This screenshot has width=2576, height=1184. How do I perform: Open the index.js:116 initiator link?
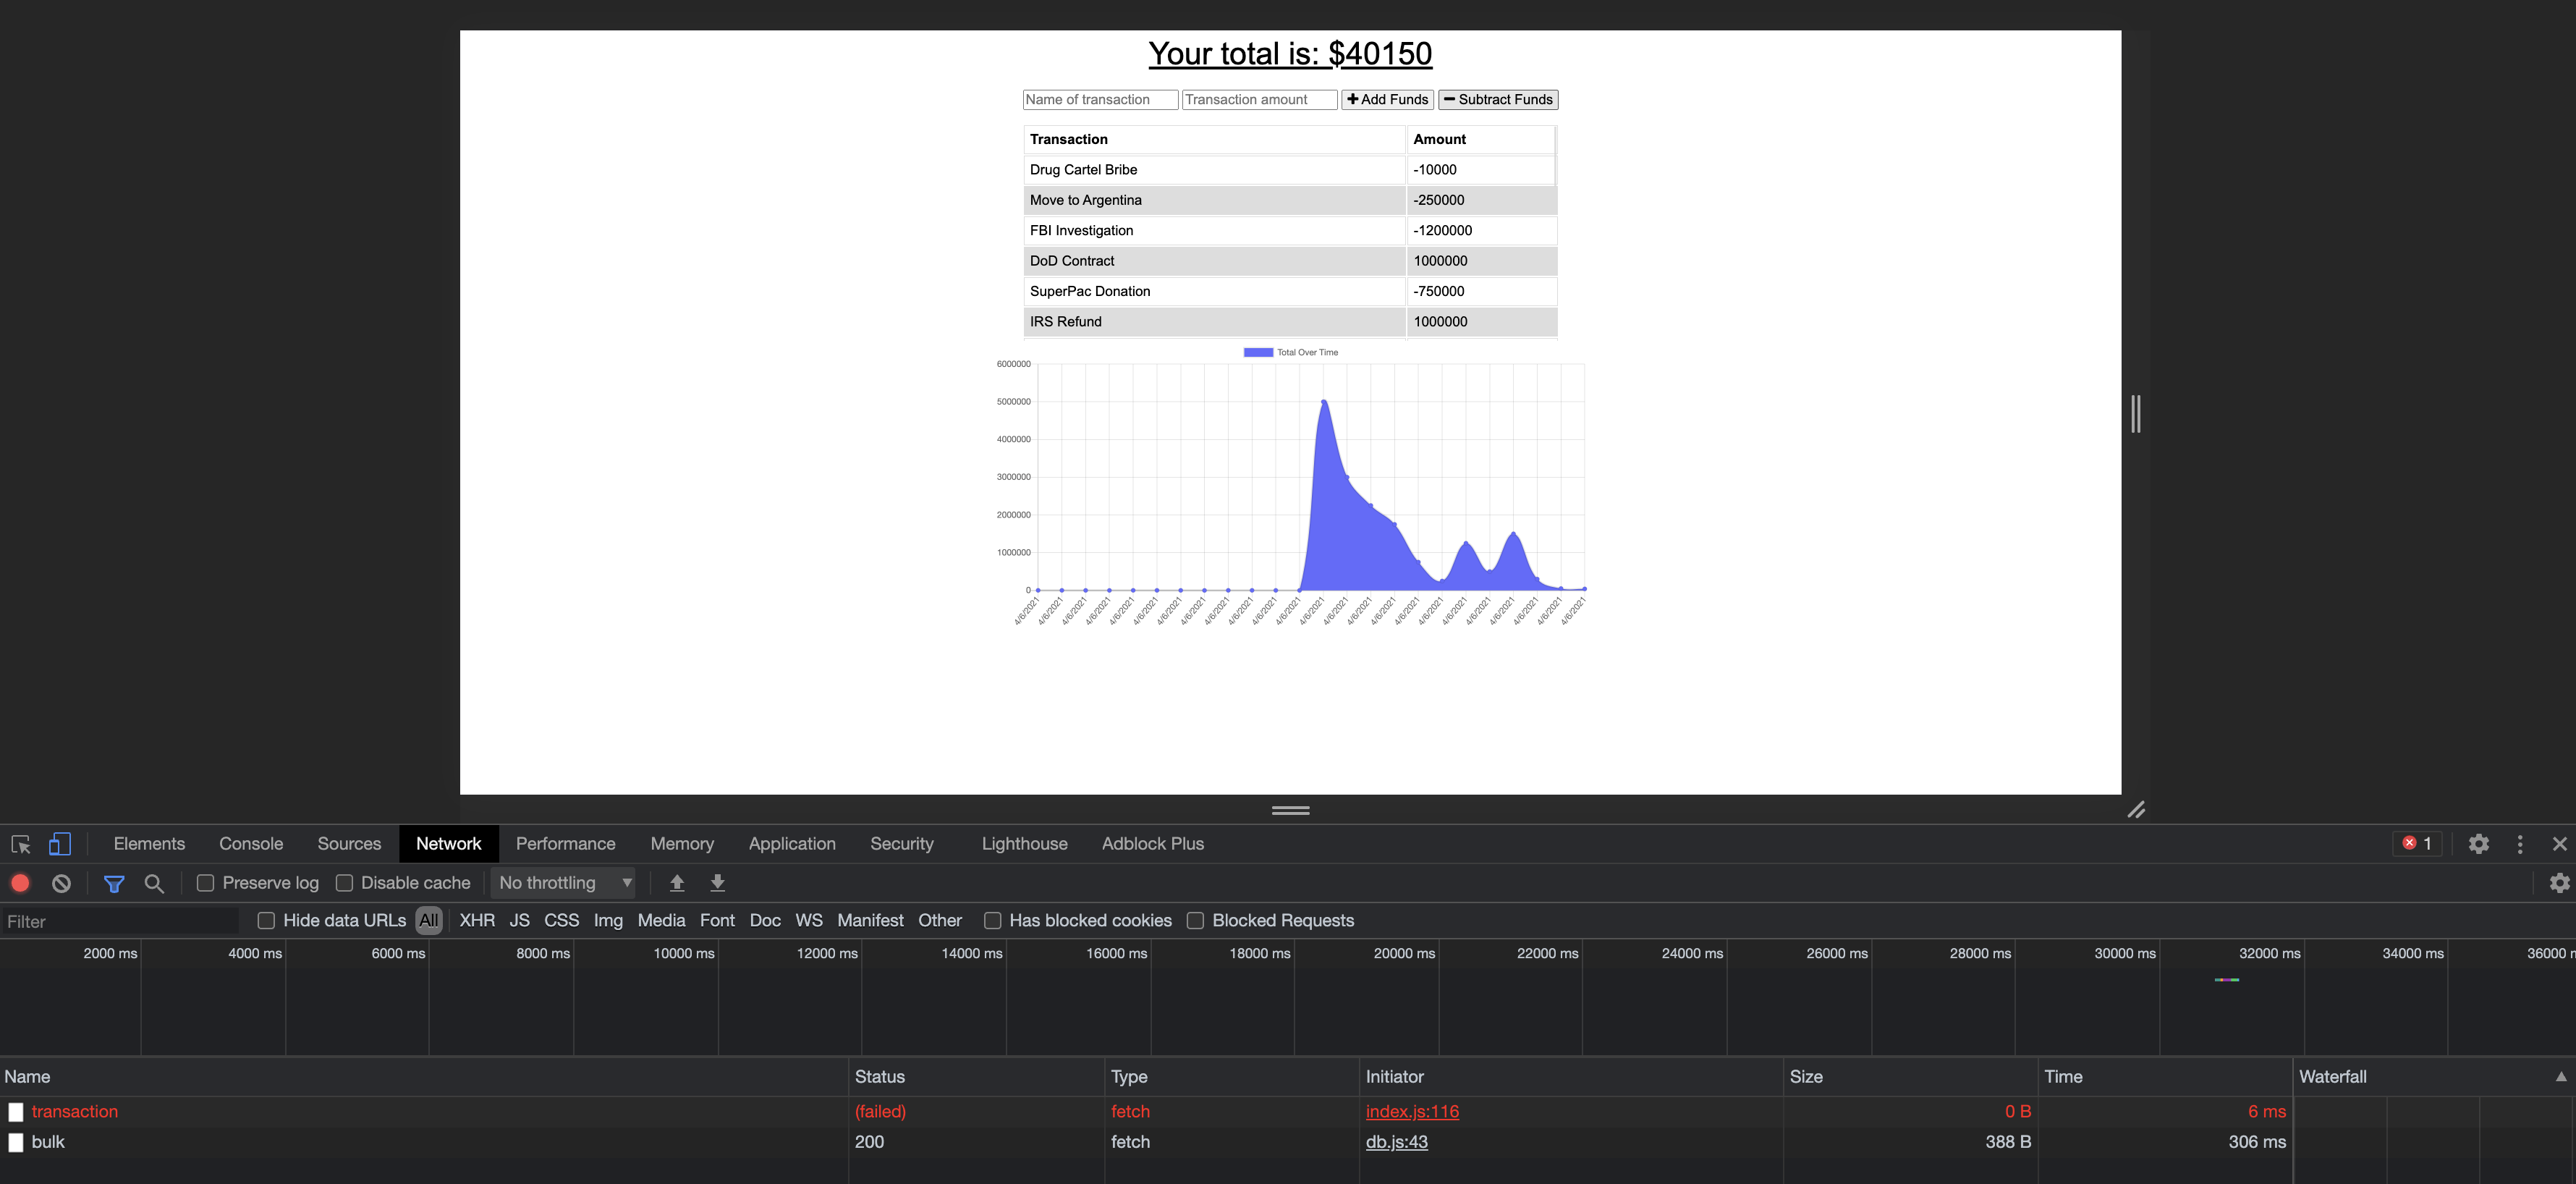[x=1412, y=1111]
